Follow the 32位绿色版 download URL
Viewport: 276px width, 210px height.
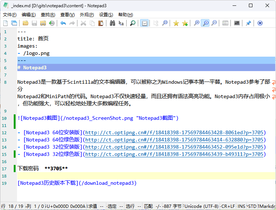click(174, 154)
